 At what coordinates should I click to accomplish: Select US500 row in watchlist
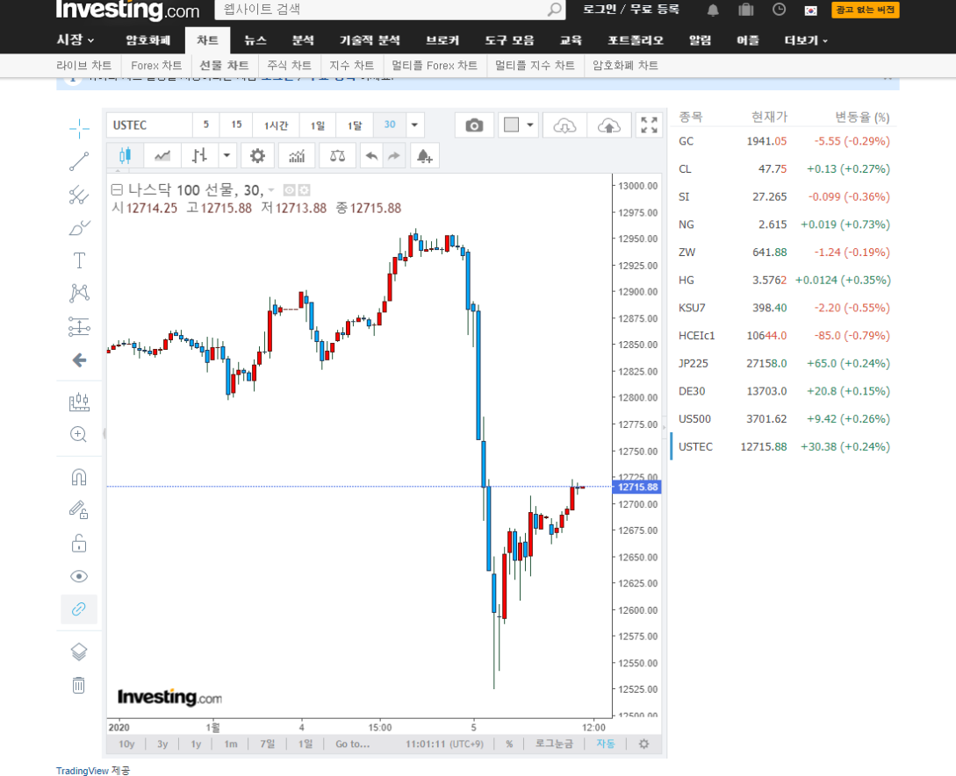784,419
